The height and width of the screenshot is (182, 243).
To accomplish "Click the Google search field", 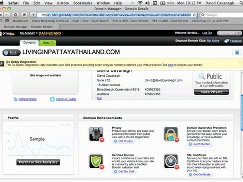I will click(x=222, y=15).
